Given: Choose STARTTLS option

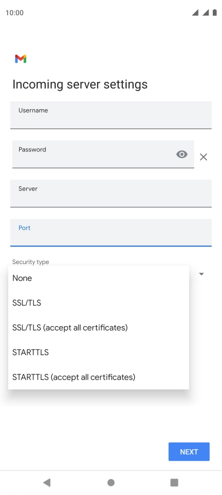Looking at the screenshot, I should coord(98,352).
